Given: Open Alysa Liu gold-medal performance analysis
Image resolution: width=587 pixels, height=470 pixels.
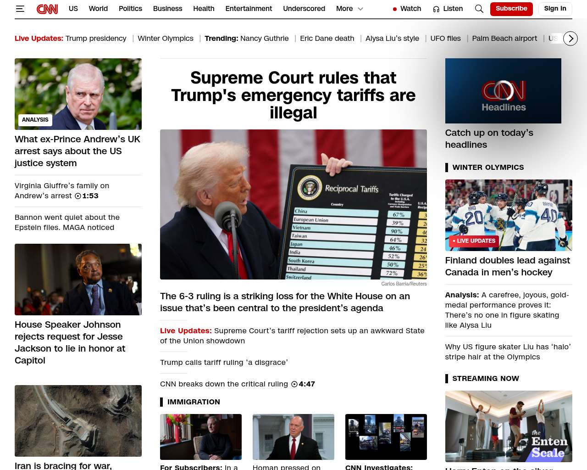Looking at the screenshot, I should (507, 310).
